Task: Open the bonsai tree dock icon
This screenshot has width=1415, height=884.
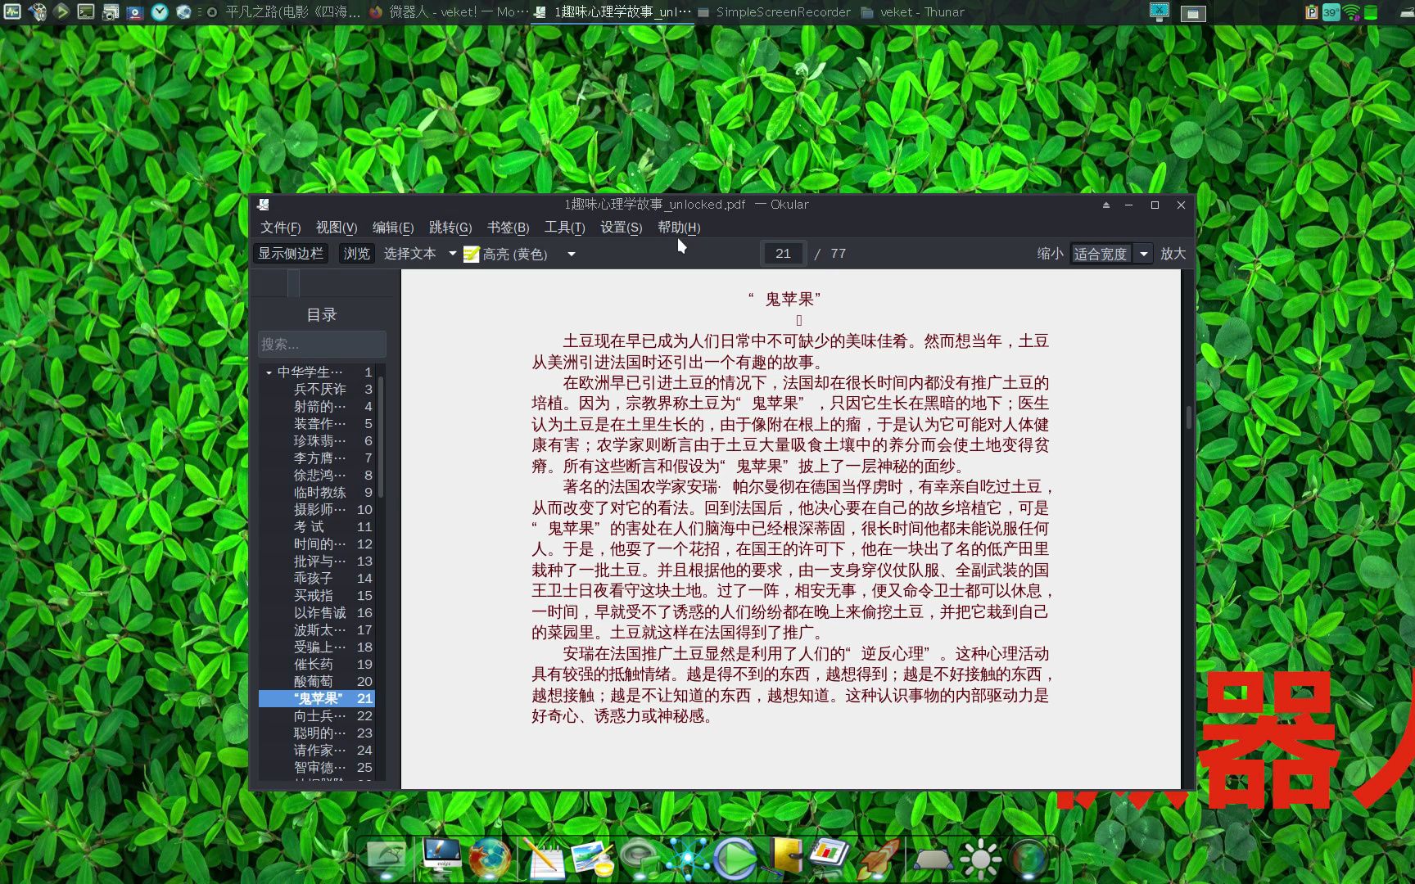Action: [387, 857]
